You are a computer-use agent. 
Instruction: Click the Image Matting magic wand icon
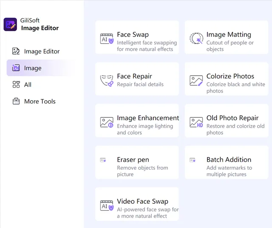(196, 38)
